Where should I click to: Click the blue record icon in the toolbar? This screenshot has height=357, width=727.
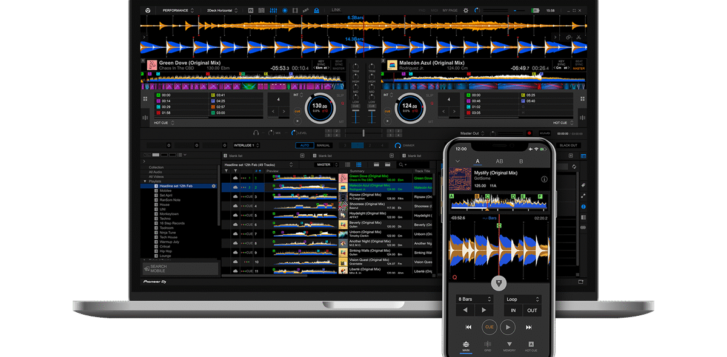285,10
